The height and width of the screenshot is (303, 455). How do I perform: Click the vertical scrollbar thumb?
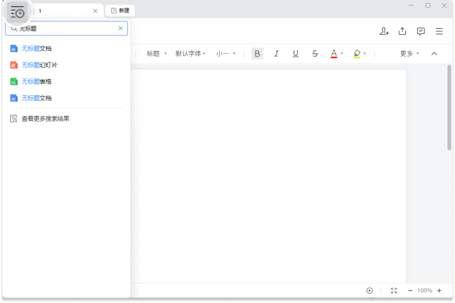click(x=449, y=107)
